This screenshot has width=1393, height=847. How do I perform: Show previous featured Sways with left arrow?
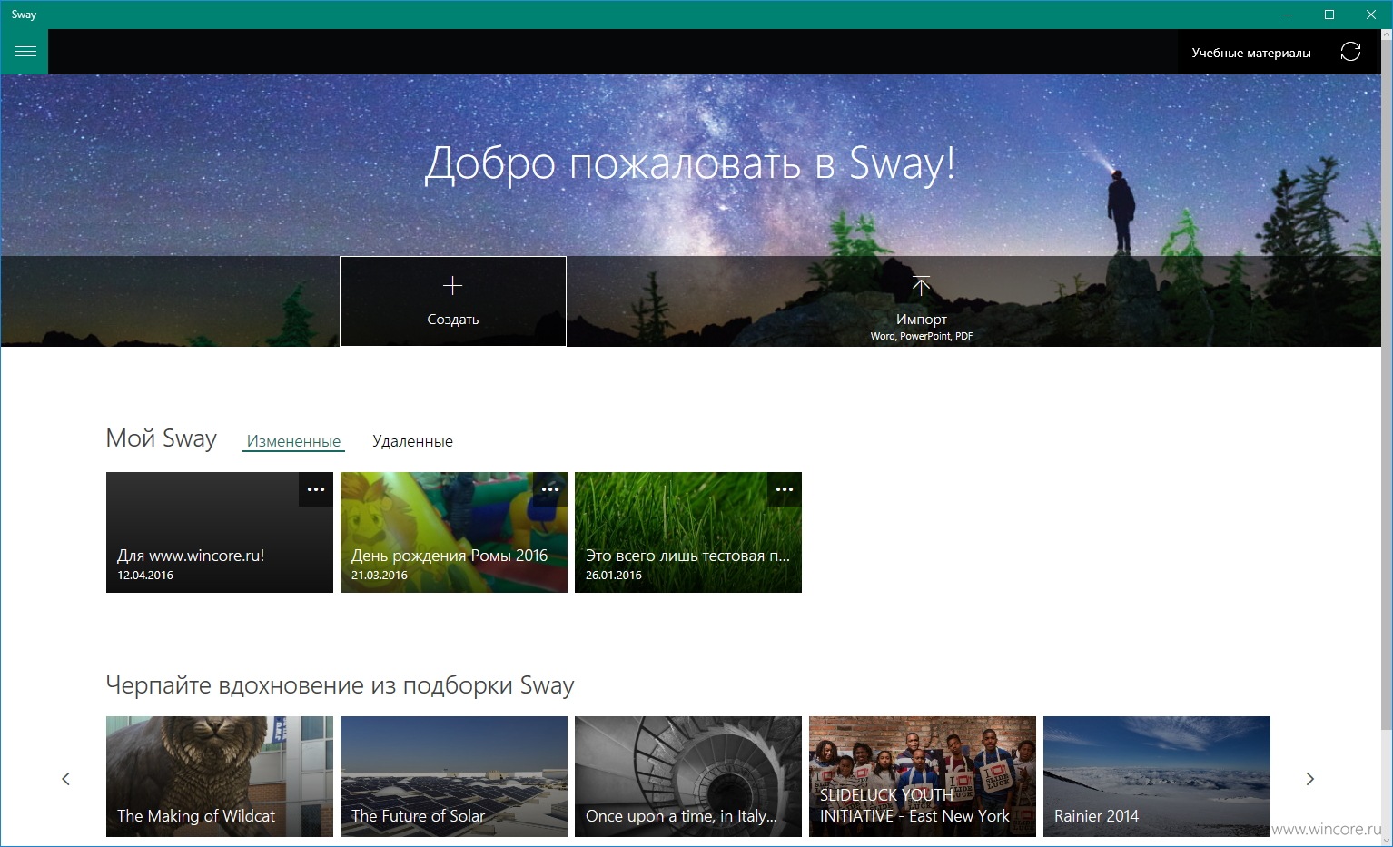pyautogui.click(x=65, y=779)
